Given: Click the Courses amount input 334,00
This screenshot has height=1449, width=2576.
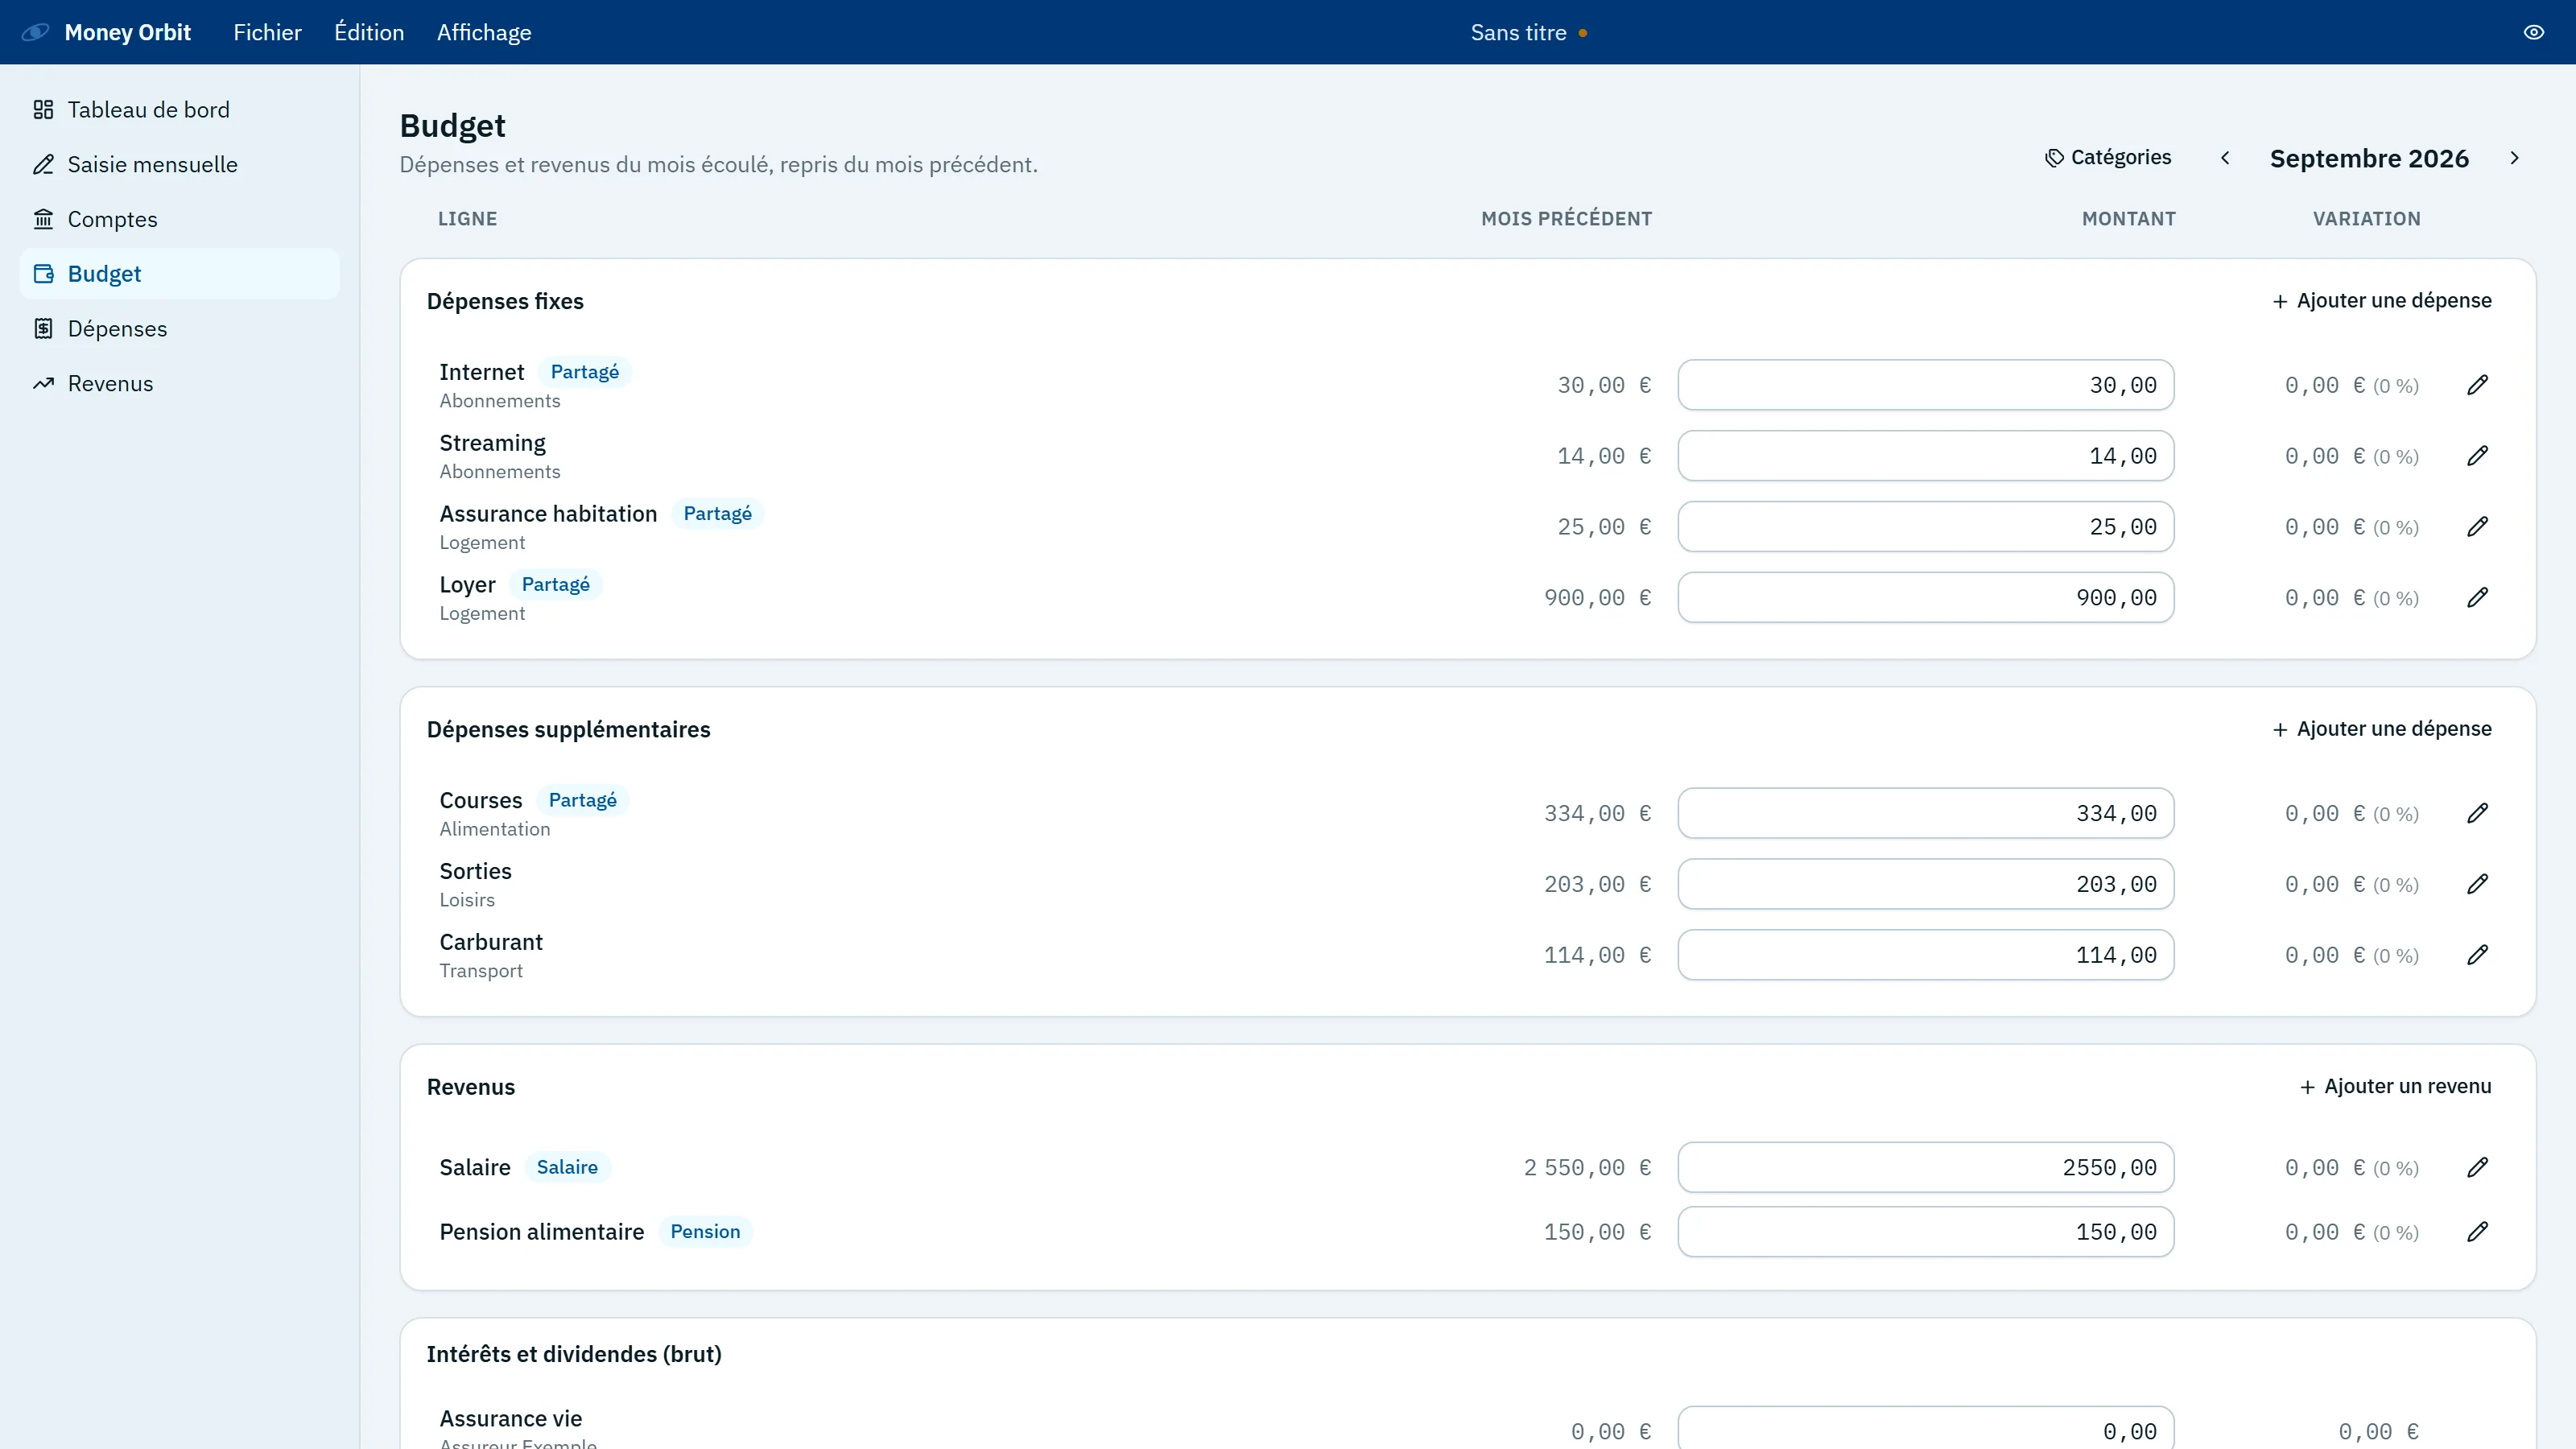Looking at the screenshot, I should 1926,814.
